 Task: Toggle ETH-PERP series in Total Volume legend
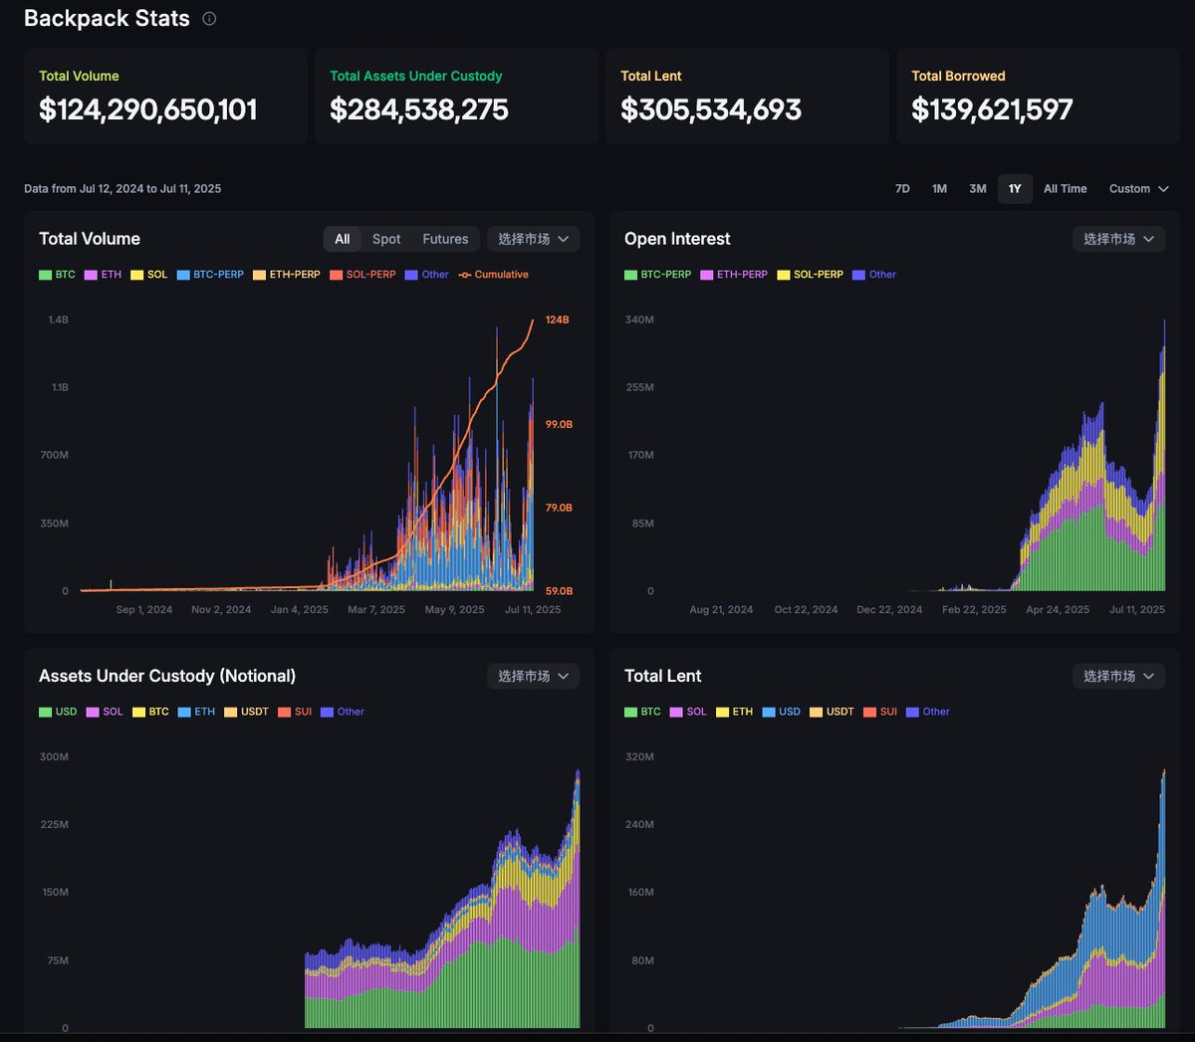click(x=287, y=275)
